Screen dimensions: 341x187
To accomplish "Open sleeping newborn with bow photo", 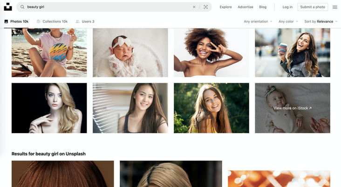I will point(130,53).
